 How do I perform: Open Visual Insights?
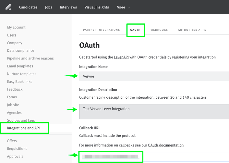[x=97, y=7]
